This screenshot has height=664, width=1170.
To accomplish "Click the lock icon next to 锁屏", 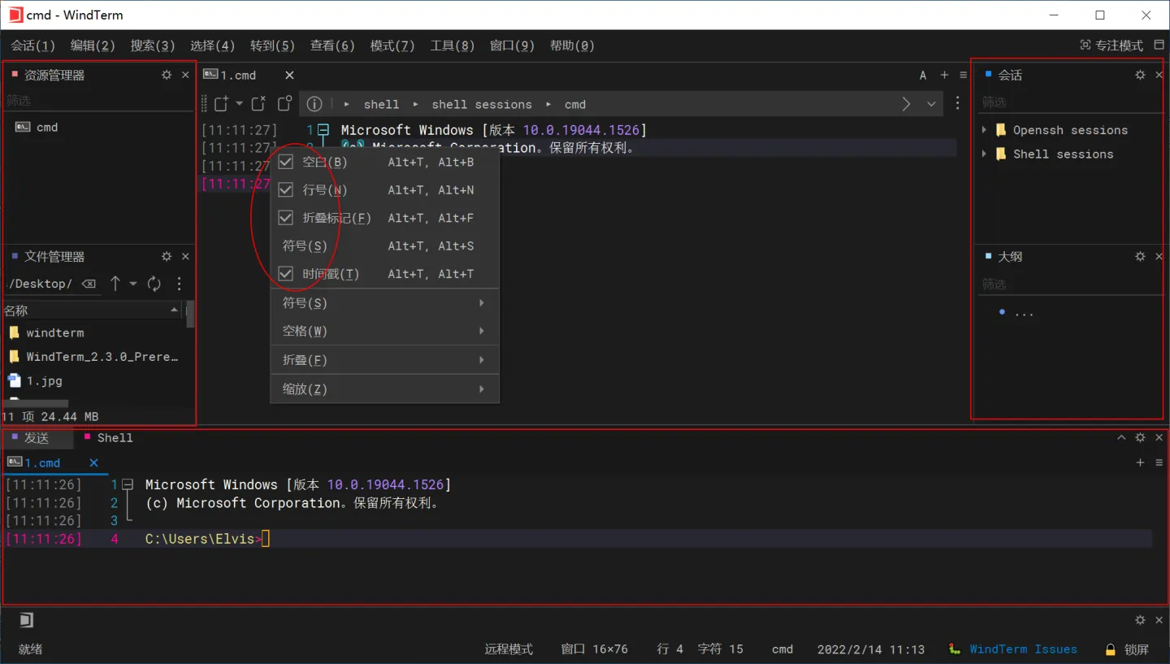I will pyautogui.click(x=1110, y=650).
